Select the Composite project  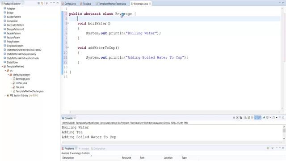pos(12,21)
